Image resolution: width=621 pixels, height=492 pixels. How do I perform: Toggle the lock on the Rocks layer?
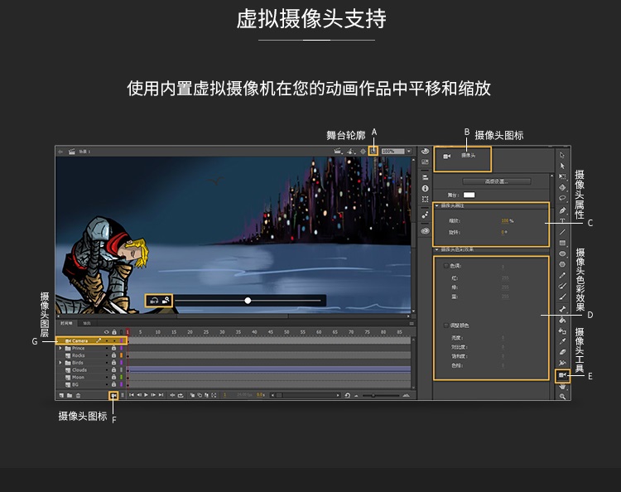coord(113,355)
